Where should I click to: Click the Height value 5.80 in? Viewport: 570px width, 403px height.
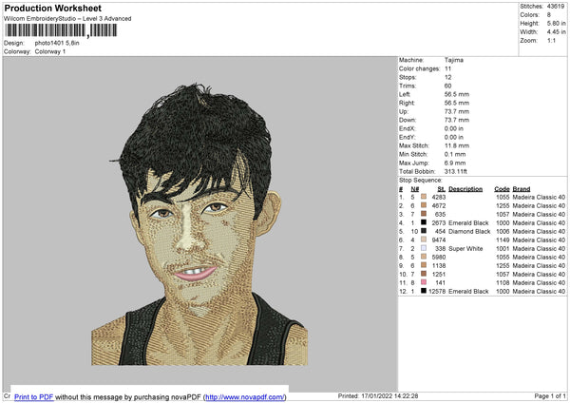pos(556,23)
